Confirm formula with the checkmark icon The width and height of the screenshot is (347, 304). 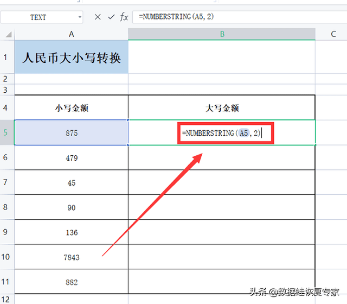(111, 17)
